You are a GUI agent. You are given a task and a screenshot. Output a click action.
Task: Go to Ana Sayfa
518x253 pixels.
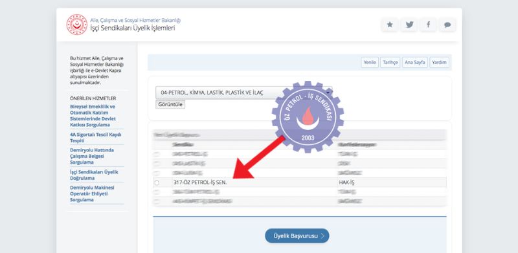click(x=415, y=62)
